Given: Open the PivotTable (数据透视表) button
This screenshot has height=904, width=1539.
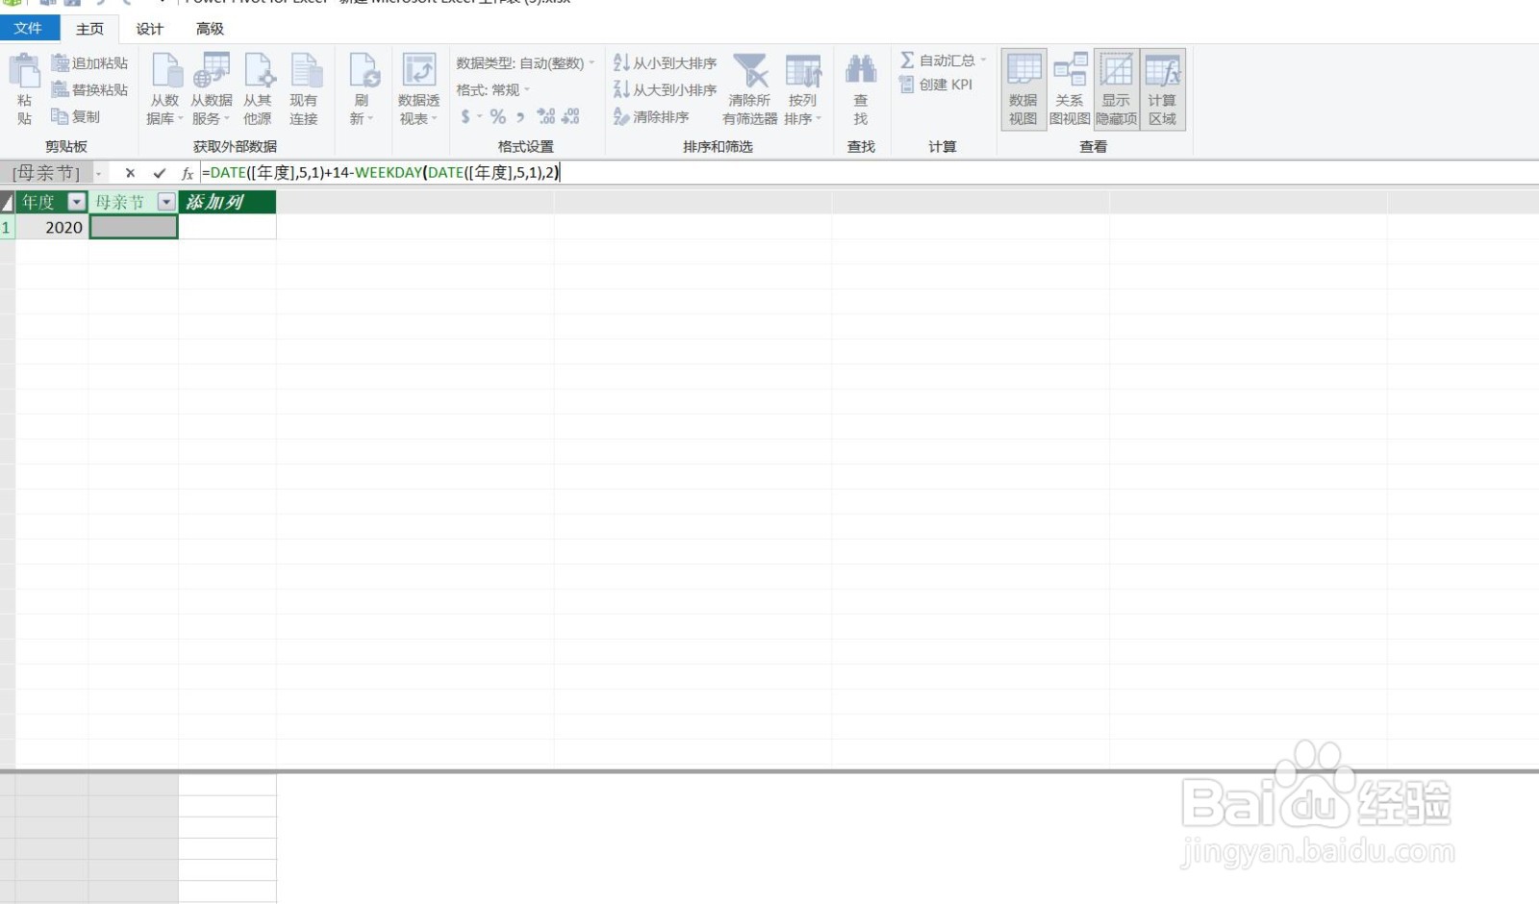Looking at the screenshot, I should point(419,89).
